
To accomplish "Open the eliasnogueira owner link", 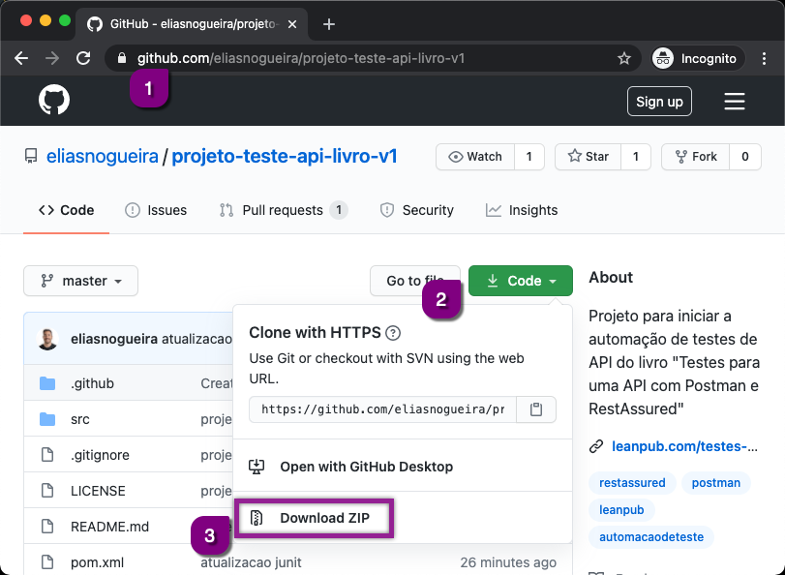I will [103, 156].
